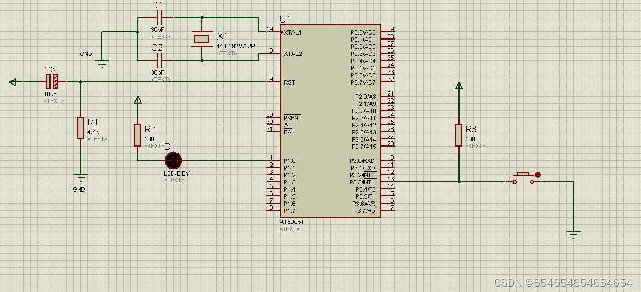The height and width of the screenshot is (292, 641).
Task: Click the LED-BIBY label
Action: [176, 173]
